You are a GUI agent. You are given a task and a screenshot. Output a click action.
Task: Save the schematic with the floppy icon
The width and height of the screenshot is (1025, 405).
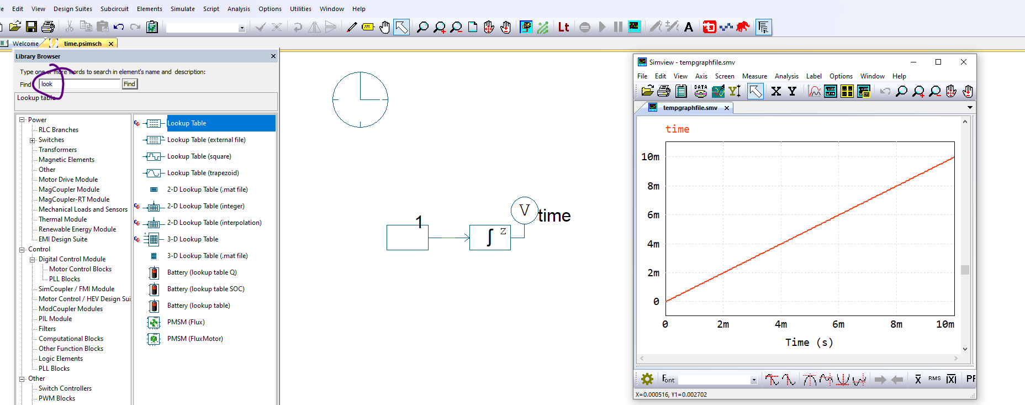coord(31,27)
